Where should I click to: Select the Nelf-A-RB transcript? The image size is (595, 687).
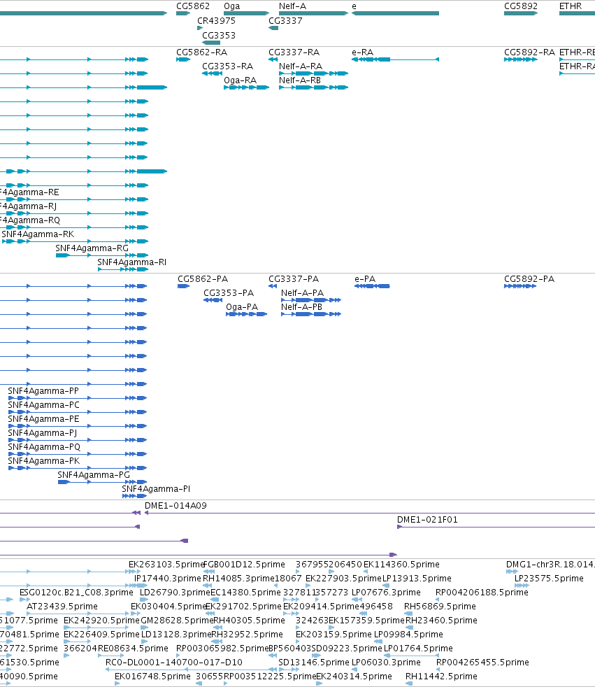tap(313, 87)
